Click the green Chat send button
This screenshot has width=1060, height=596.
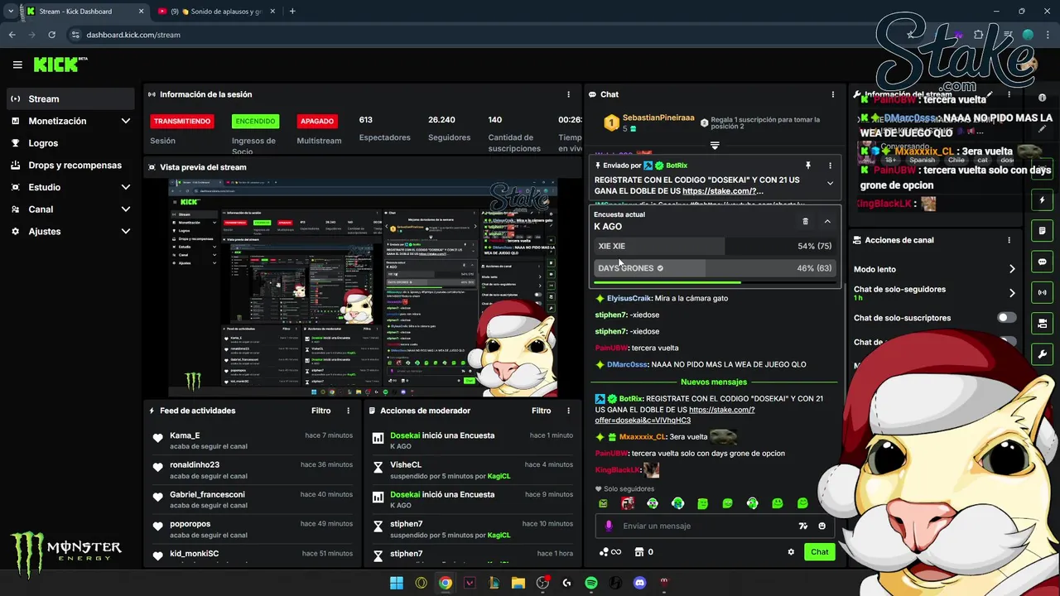coord(819,552)
